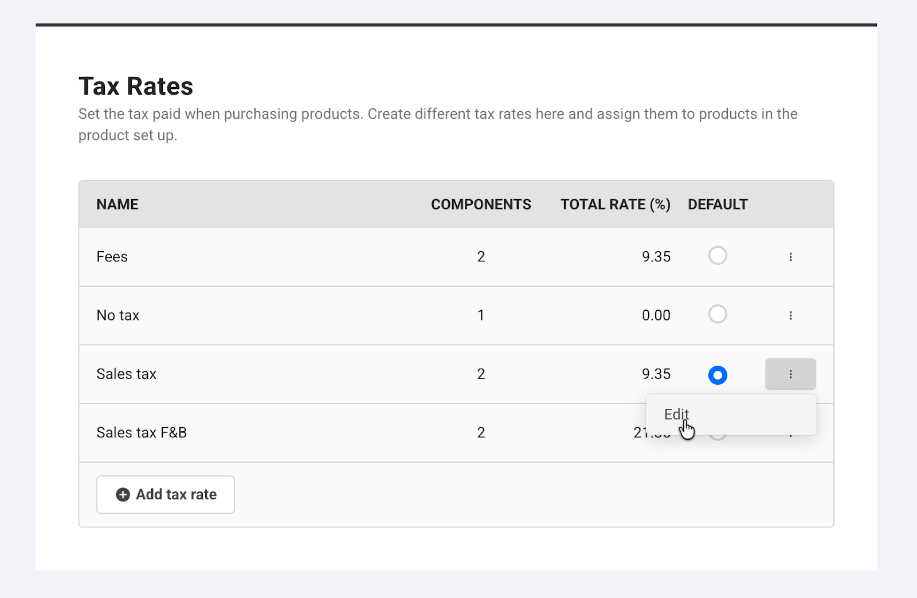This screenshot has height=598, width=917.
Task: Close the Sales tax three-dot menu
Action: 790,374
